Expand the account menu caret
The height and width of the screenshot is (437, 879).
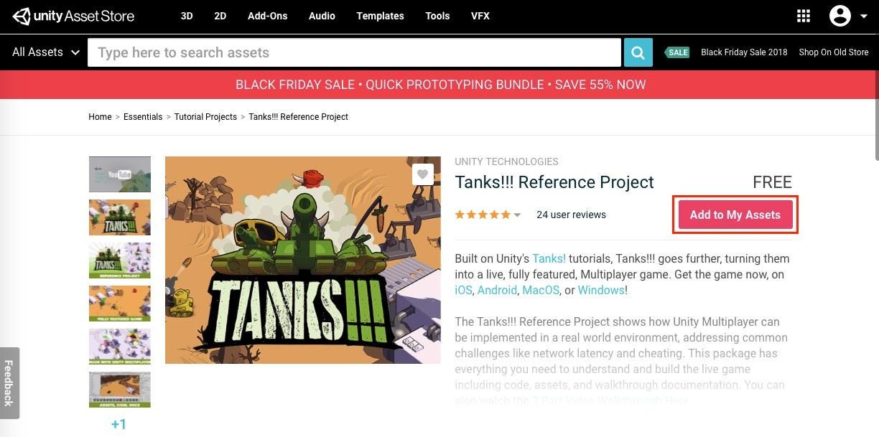coord(864,17)
